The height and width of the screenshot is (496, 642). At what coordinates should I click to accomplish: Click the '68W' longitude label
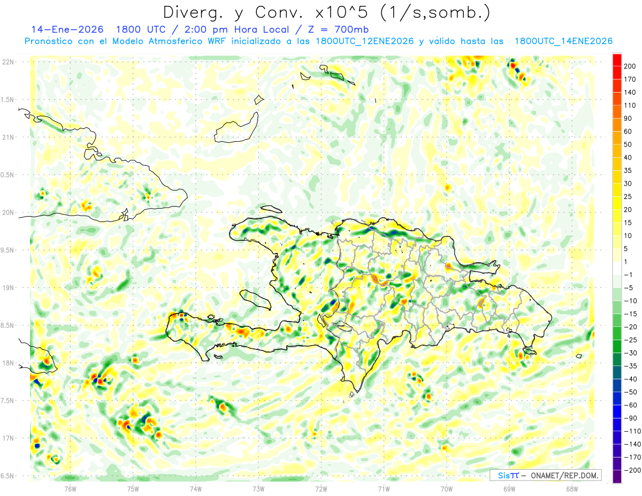point(572,489)
